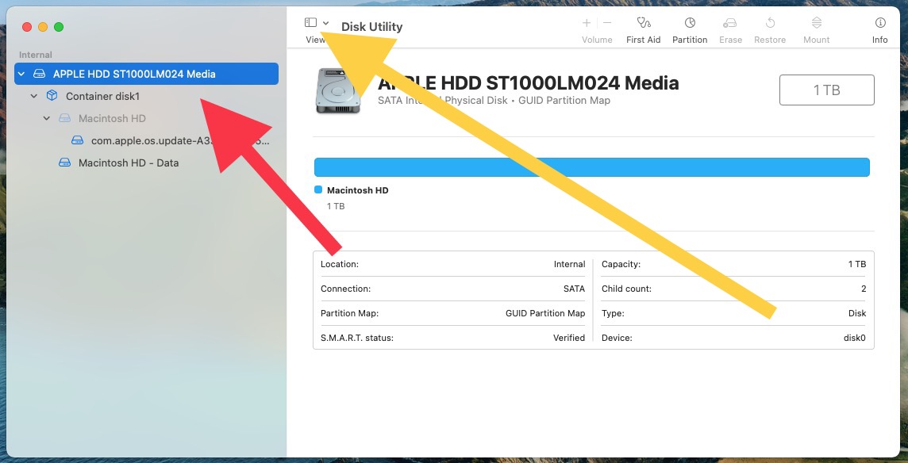Collapse the Macintosh HD volume row
This screenshot has height=463, width=908.
coord(47,118)
